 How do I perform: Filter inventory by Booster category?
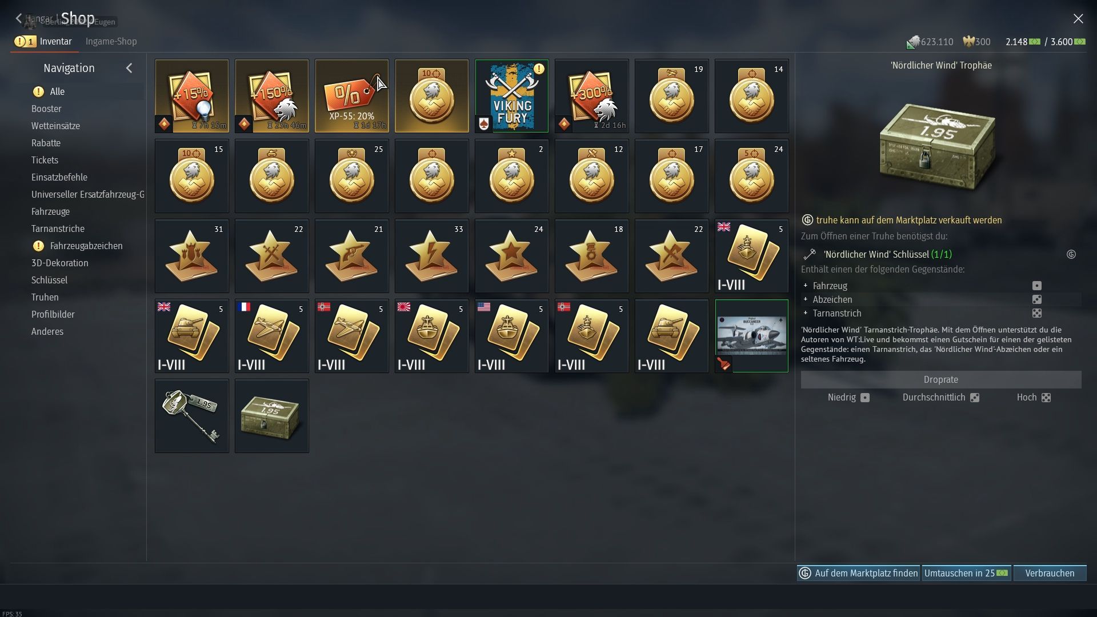click(x=46, y=109)
